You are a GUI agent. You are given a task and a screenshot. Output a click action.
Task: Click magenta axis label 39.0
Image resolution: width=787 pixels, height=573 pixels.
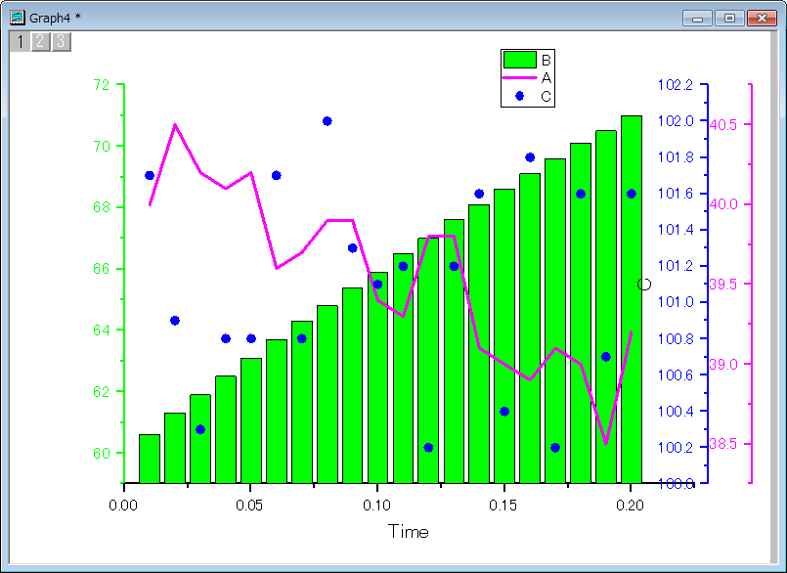[x=723, y=364]
